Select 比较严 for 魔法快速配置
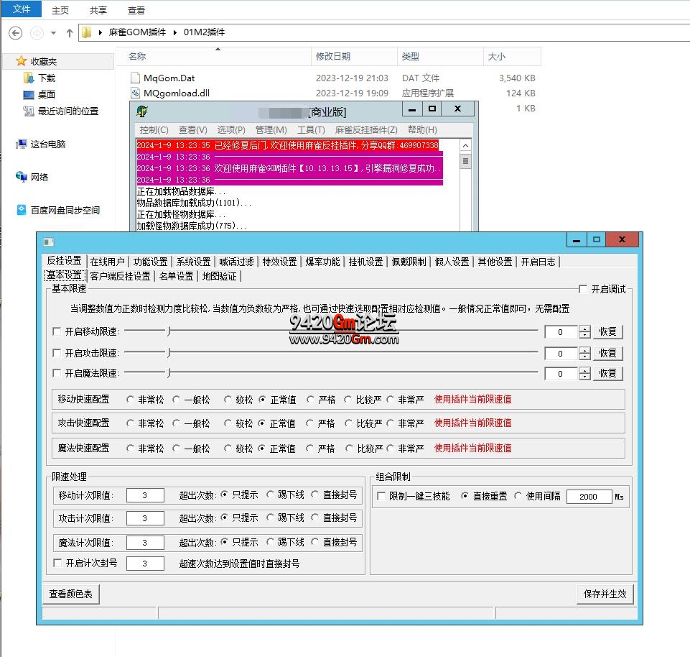 pos(349,449)
